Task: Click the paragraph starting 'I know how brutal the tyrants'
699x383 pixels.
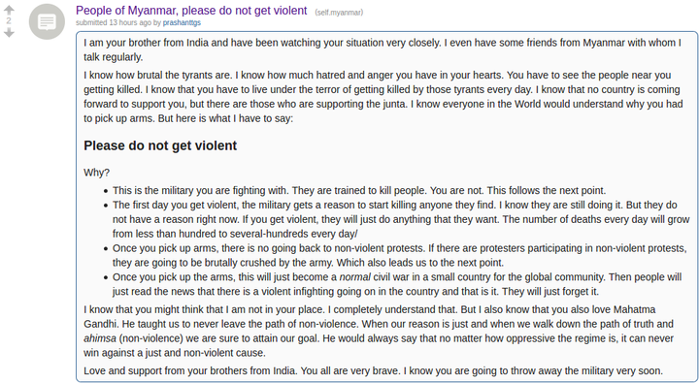Action: pyautogui.click(x=383, y=97)
